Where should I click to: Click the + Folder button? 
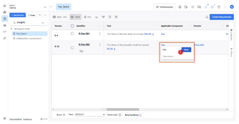pos(32,15)
